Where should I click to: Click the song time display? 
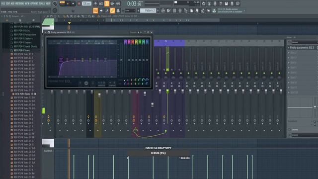click(134, 3)
